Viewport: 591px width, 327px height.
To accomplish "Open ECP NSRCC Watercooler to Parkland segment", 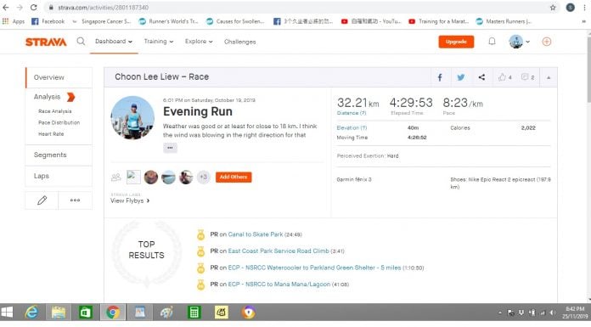I will [x=314, y=268].
